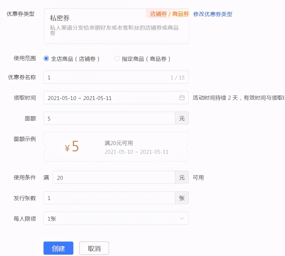The width and height of the screenshot is (285, 256).
Task: Click the 张 suffix on 发行张数 field
Action: 182,198
